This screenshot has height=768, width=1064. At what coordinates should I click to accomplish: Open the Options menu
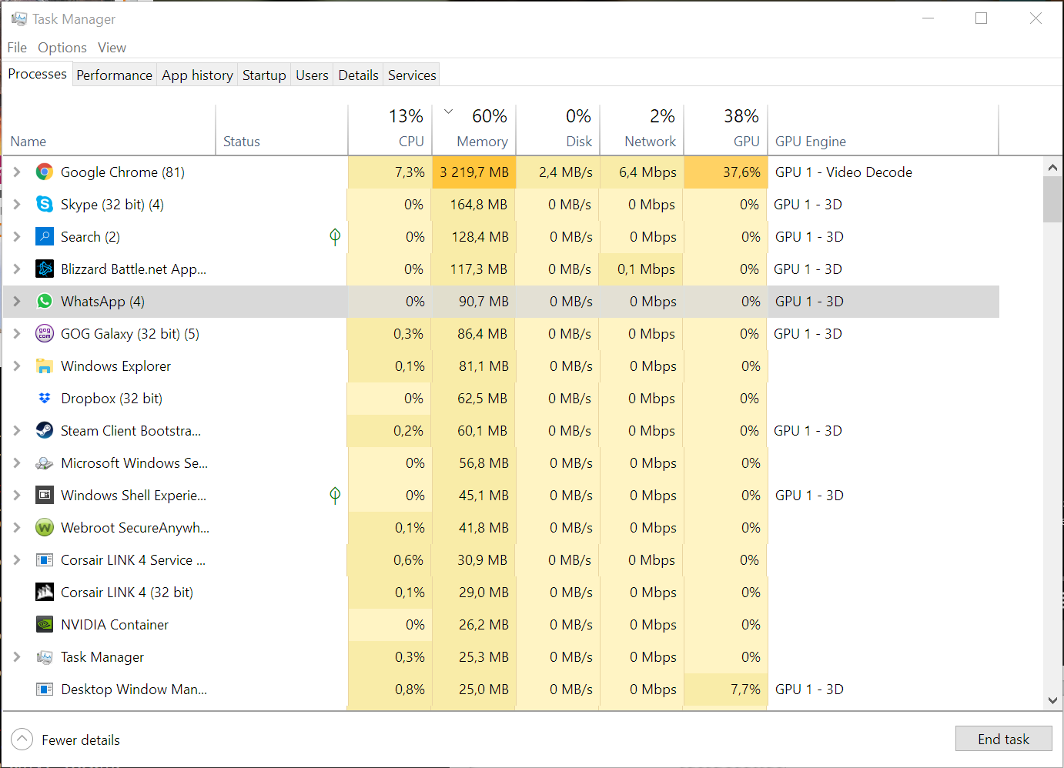pyautogui.click(x=62, y=48)
